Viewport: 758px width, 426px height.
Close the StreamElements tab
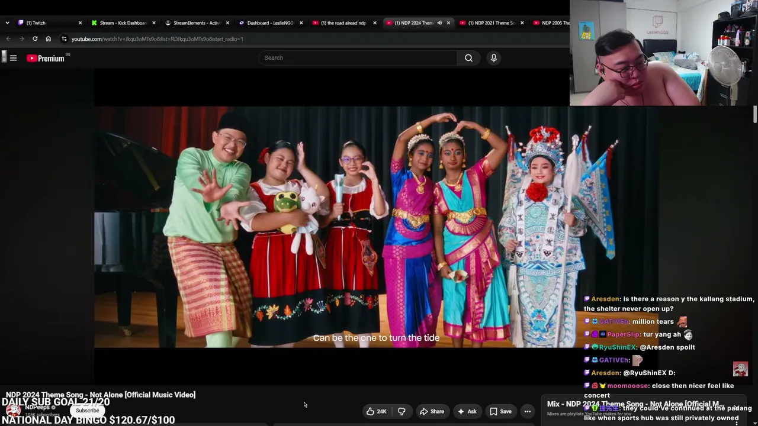pyautogui.click(x=227, y=23)
